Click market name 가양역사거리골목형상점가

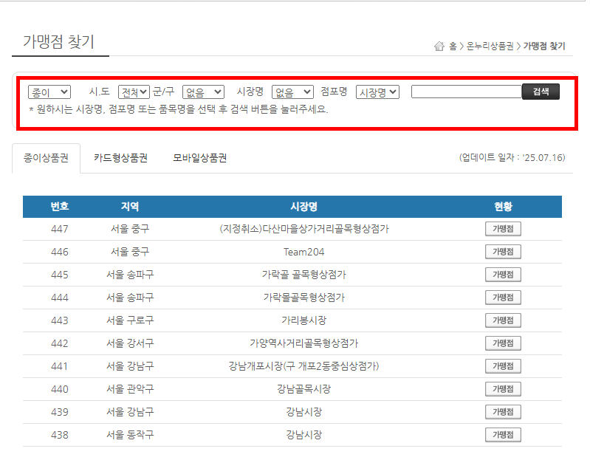click(303, 343)
